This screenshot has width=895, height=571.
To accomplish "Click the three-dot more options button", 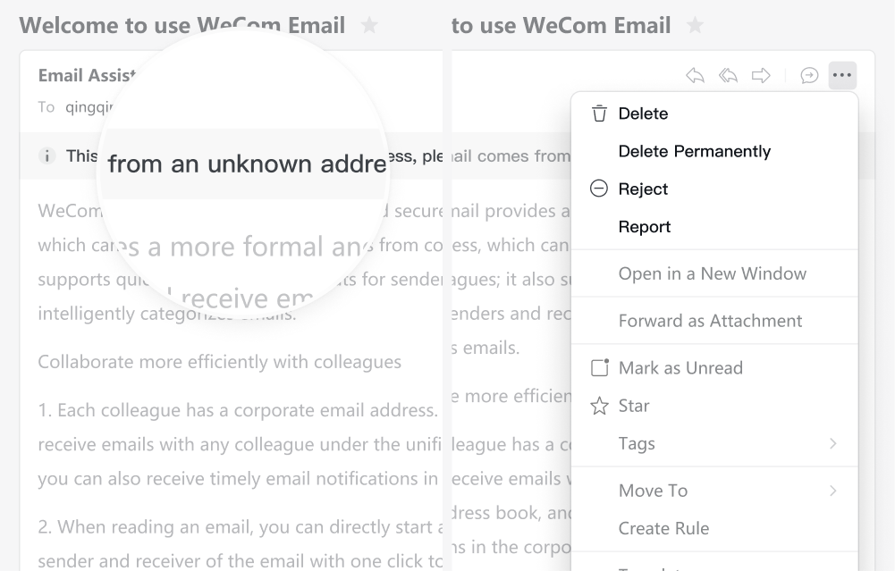I will coord(842,75).
